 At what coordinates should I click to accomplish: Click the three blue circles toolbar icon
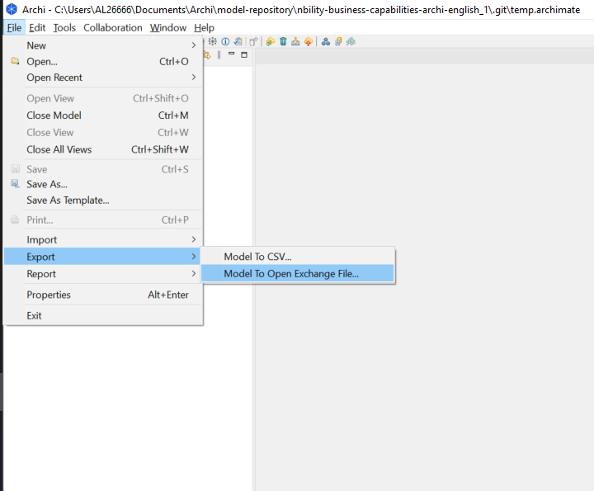[x=326, y=41]
